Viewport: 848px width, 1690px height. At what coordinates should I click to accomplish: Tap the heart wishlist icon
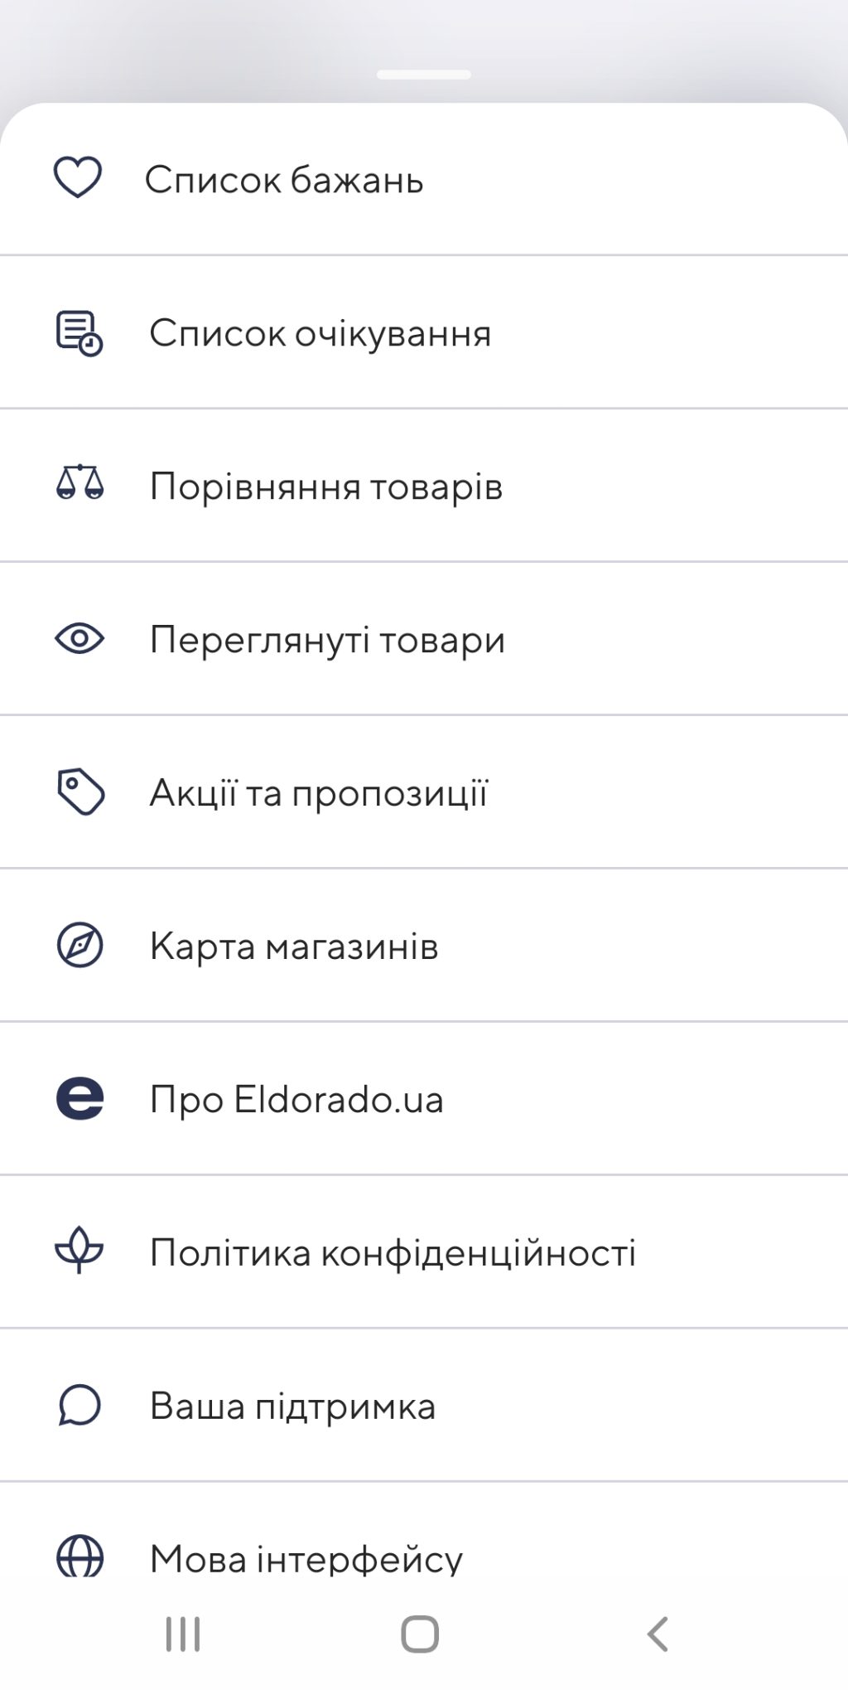[78, 178]
